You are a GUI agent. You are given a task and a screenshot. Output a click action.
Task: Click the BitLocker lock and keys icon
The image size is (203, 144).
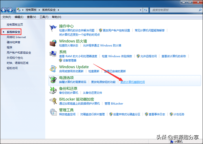coord(53,101)
